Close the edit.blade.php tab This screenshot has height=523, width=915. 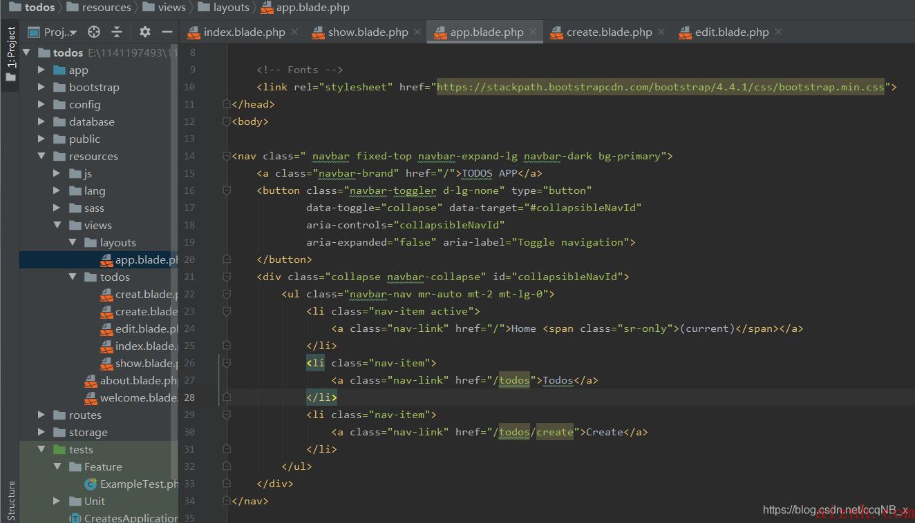point(778,32)
